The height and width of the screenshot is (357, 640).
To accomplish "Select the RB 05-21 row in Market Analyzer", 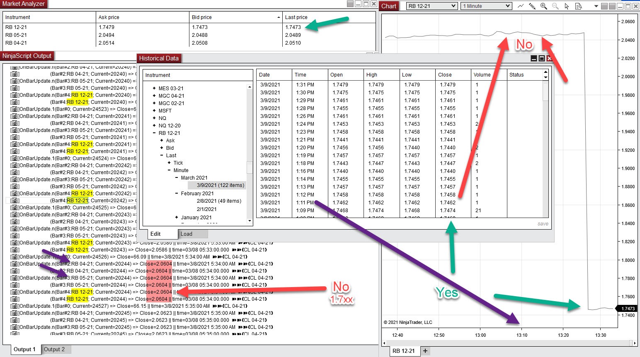I will (189, 35).
